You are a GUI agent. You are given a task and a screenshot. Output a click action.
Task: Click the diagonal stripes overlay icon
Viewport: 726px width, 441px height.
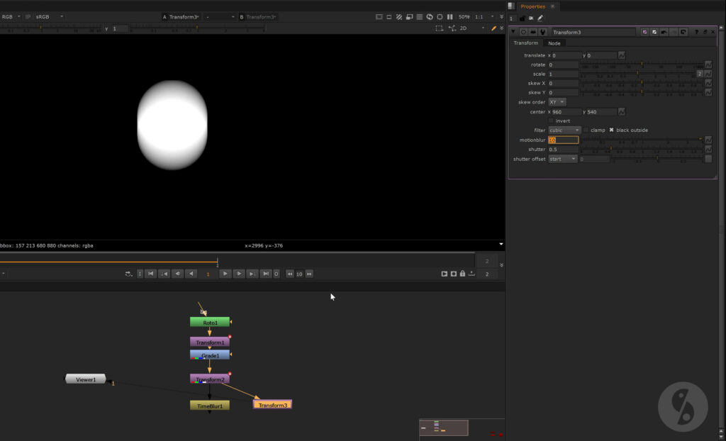399,17
